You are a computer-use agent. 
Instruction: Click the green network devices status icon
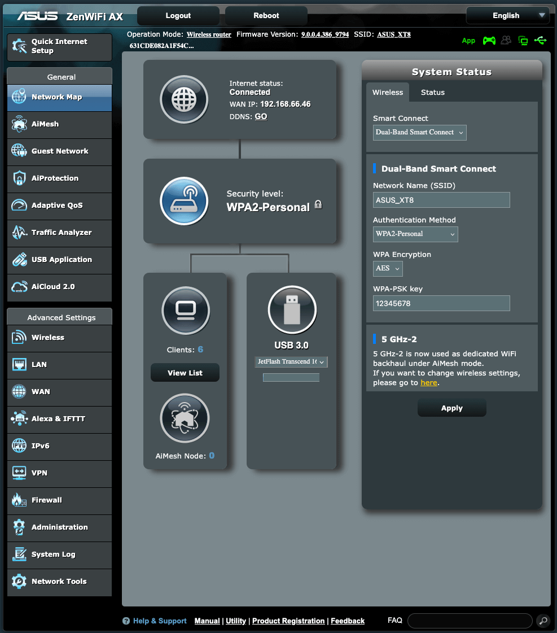click(x=523, y=40)
